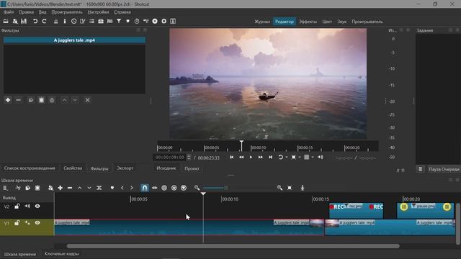
Task: Open the audio peak meter panel icon
Action: click(x=55, y=21)
